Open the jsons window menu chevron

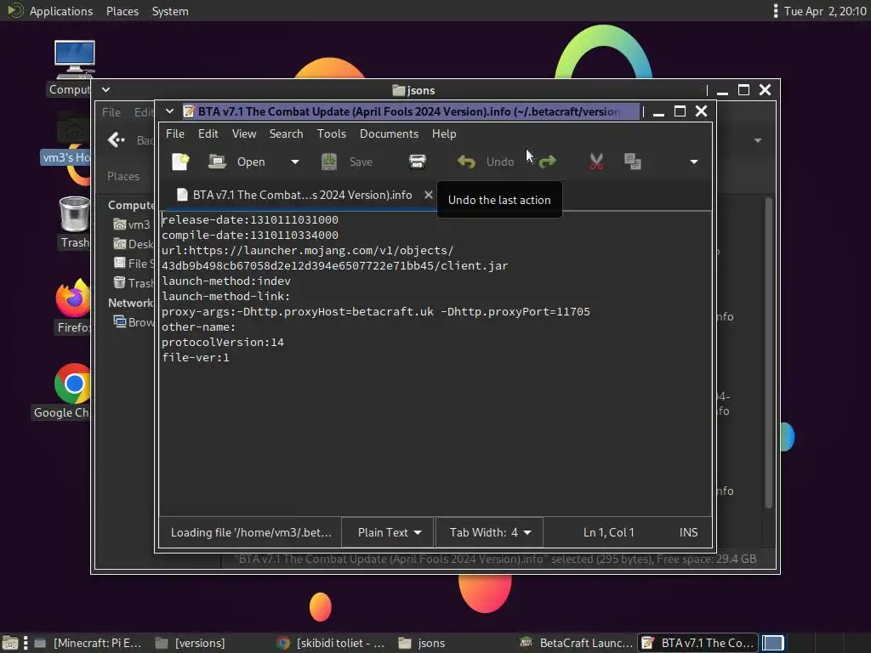click(x=105, y=89)
